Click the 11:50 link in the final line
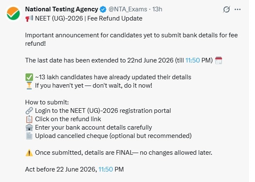 [106, 169]
